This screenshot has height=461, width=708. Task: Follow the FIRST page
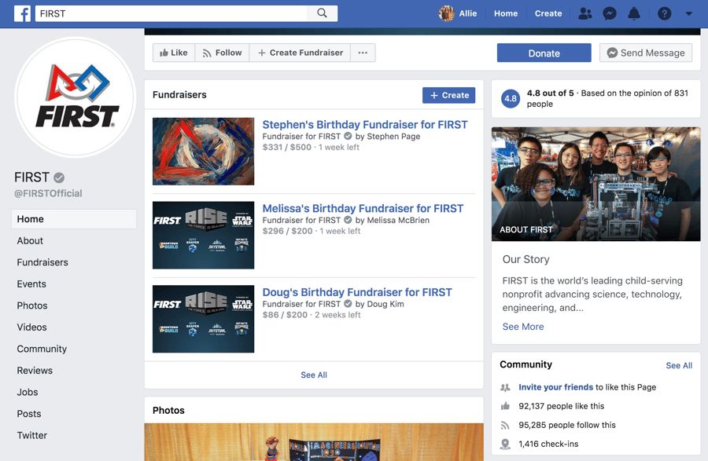pyautogui.click(x=222, y=53)
